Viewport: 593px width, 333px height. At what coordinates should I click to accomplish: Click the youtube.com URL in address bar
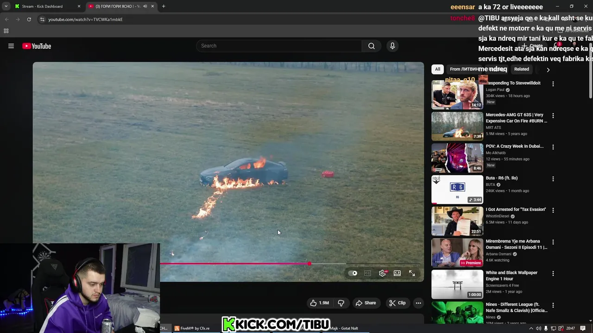(85, 19)
